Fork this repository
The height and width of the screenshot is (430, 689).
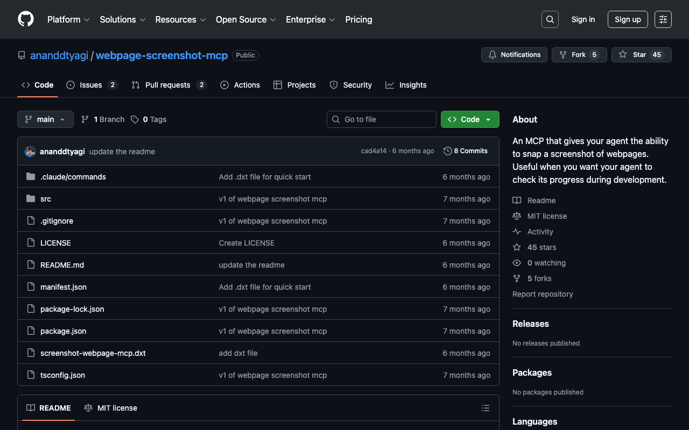(579, 55)
